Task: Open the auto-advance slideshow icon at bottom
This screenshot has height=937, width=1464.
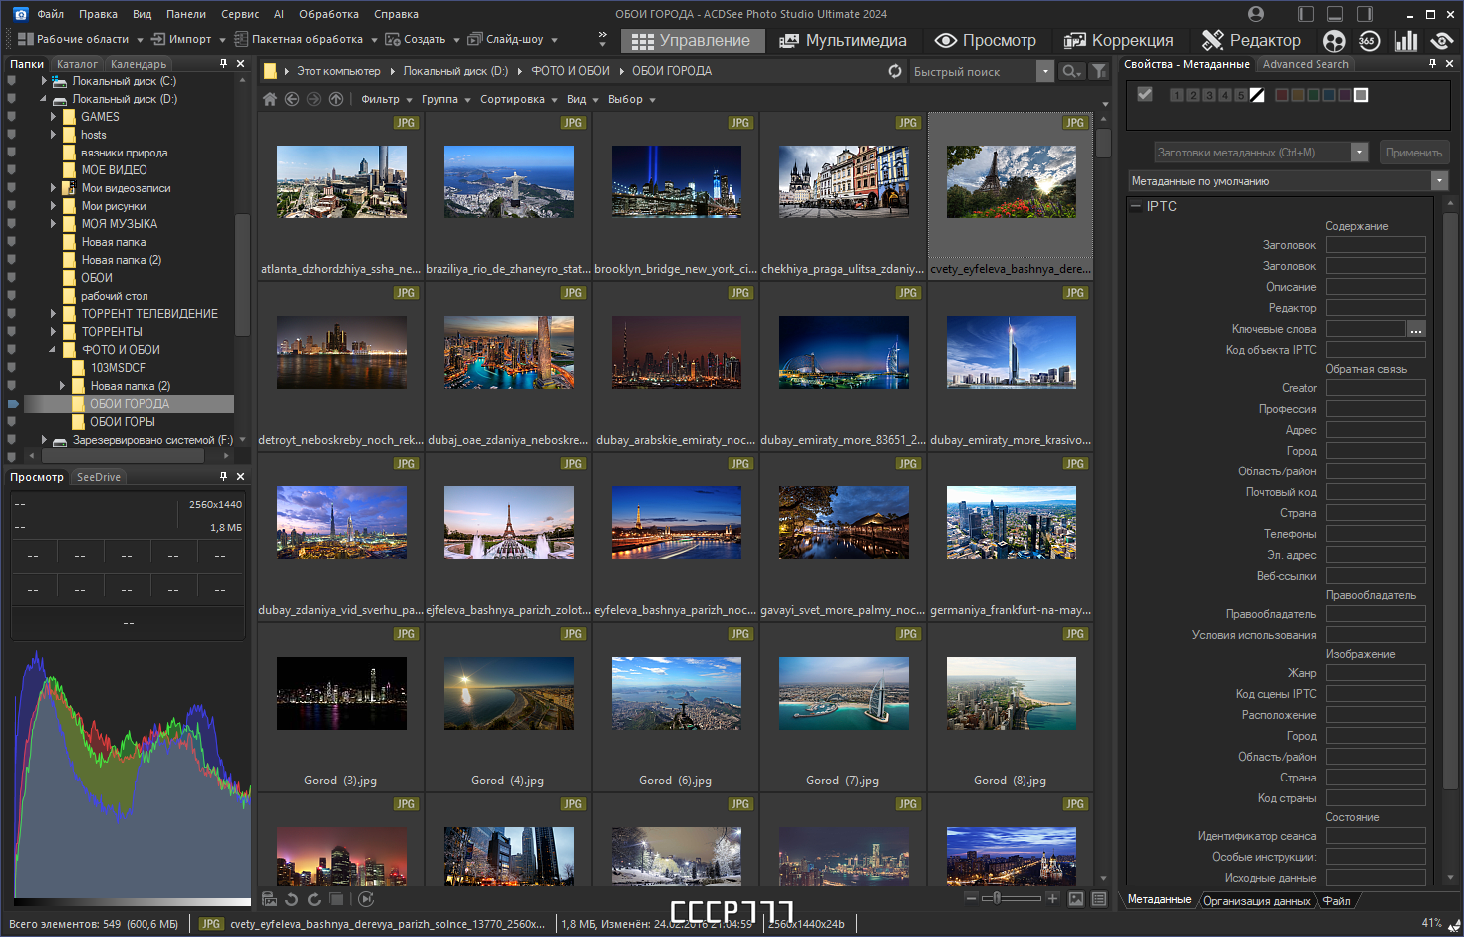Action: click(365, 898)
